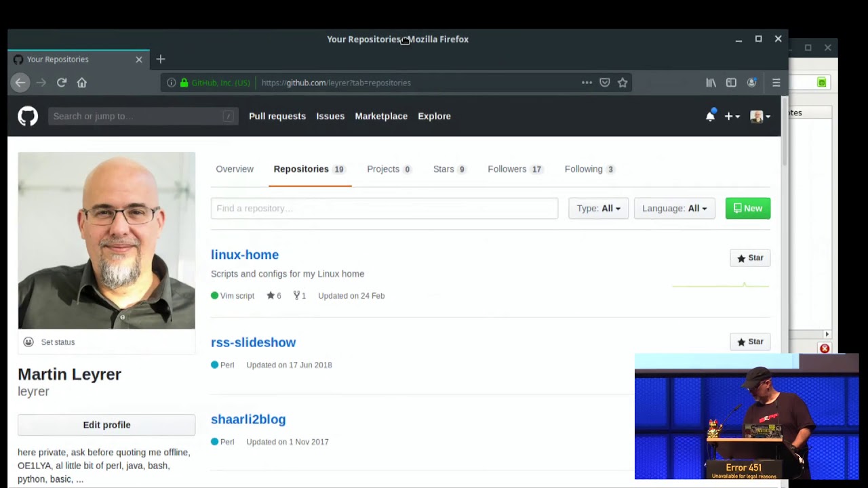
Task: Open Explore in the header
Action: click(434, 116)
